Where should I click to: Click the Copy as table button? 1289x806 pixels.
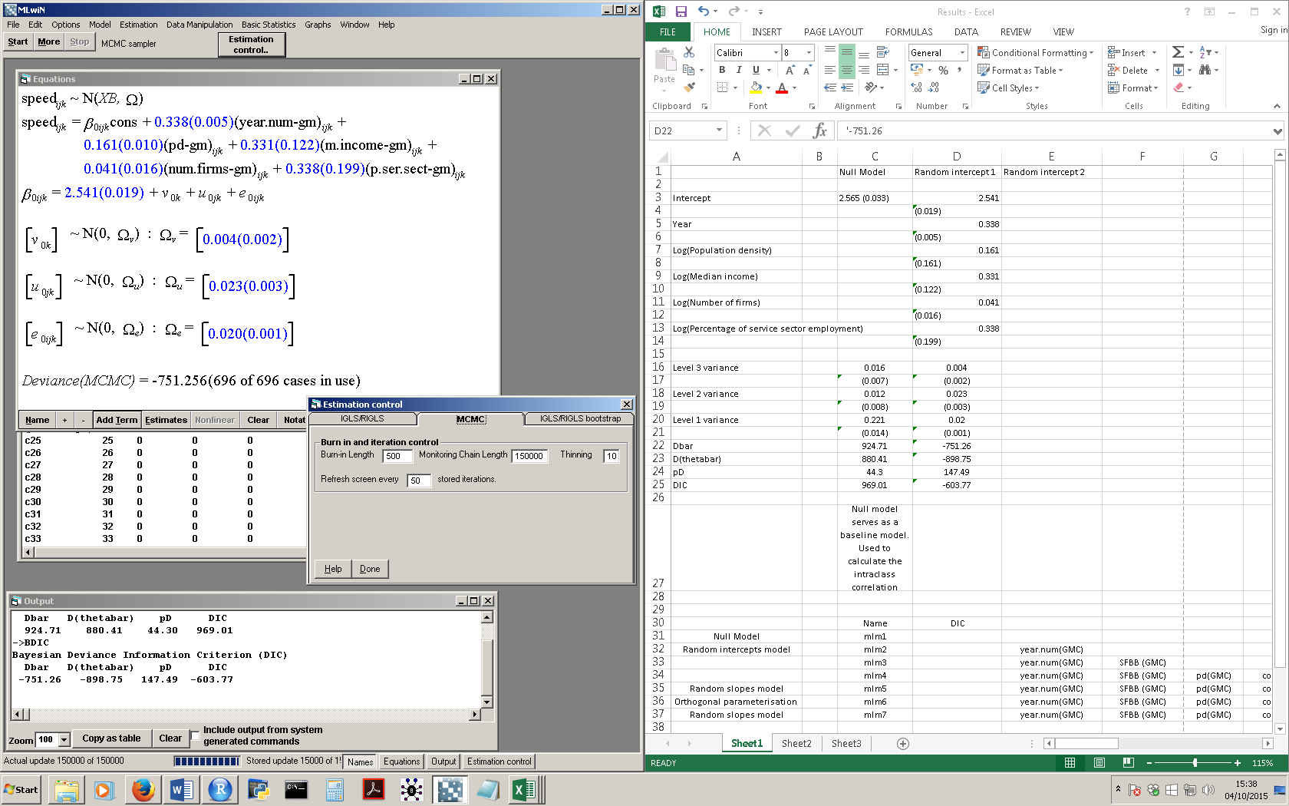tap(111, 738)
